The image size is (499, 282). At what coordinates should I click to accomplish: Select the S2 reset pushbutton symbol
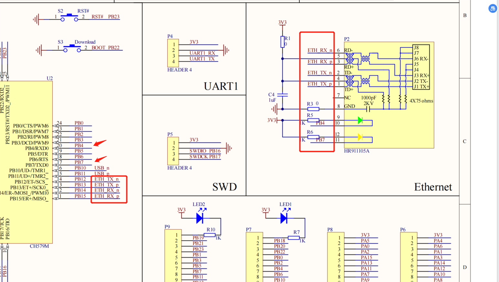point(69,17)
